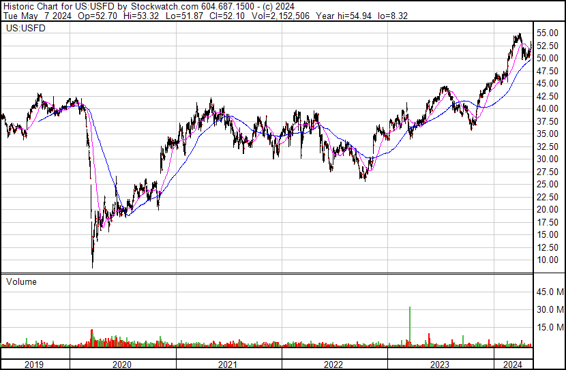
Task: Select the 30.00 price level label
Action: (x=548, y=159)
